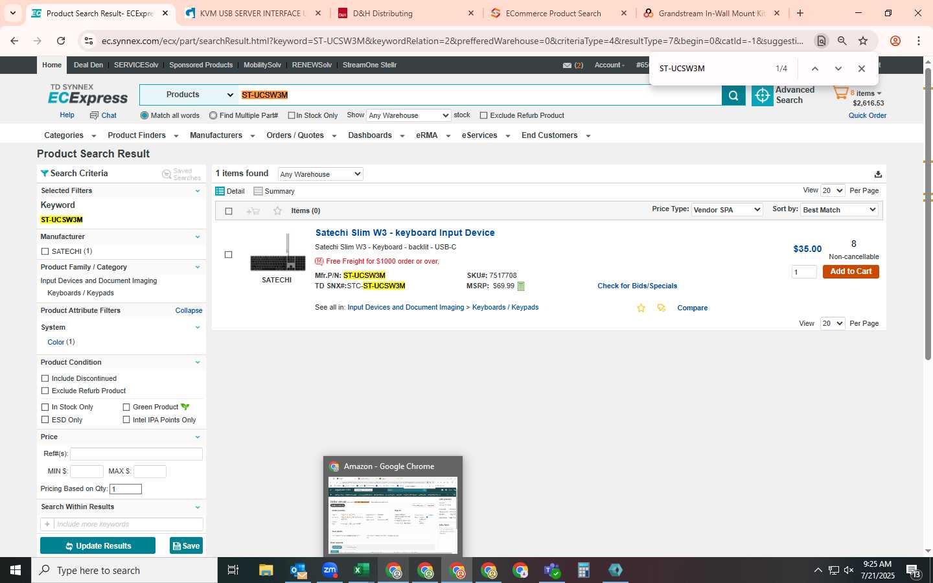
Task: Click the Satechi keyboard product thumbnail
Action: point(277,253)
